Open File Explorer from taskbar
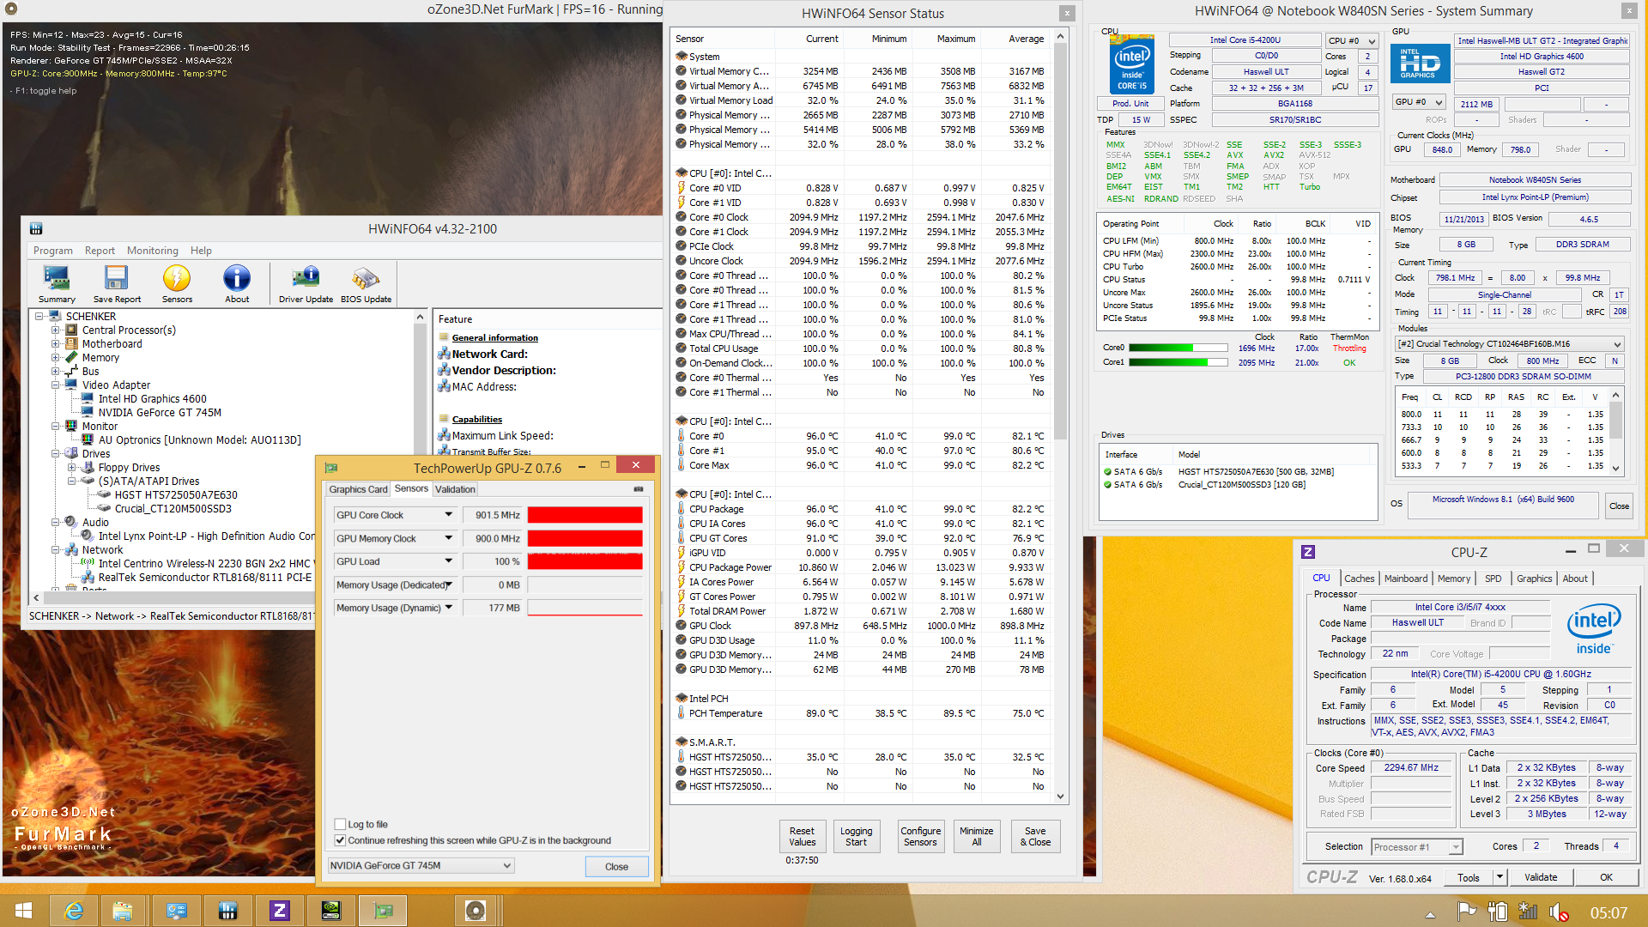The image size is (1648, 927). click(x=122, y=911)
